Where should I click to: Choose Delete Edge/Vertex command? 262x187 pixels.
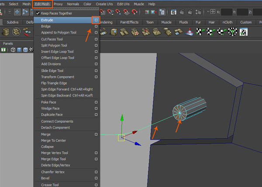[x=55, y=165]
